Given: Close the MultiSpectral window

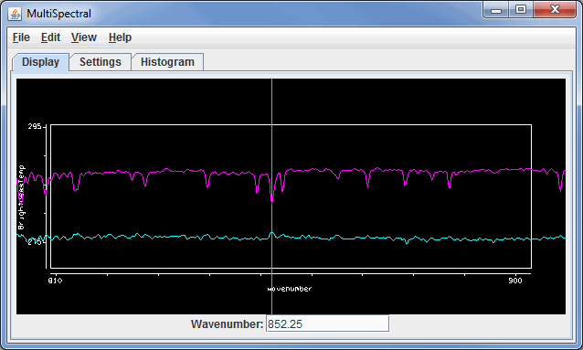Looking at the screenshot, I should coord(555,10).
